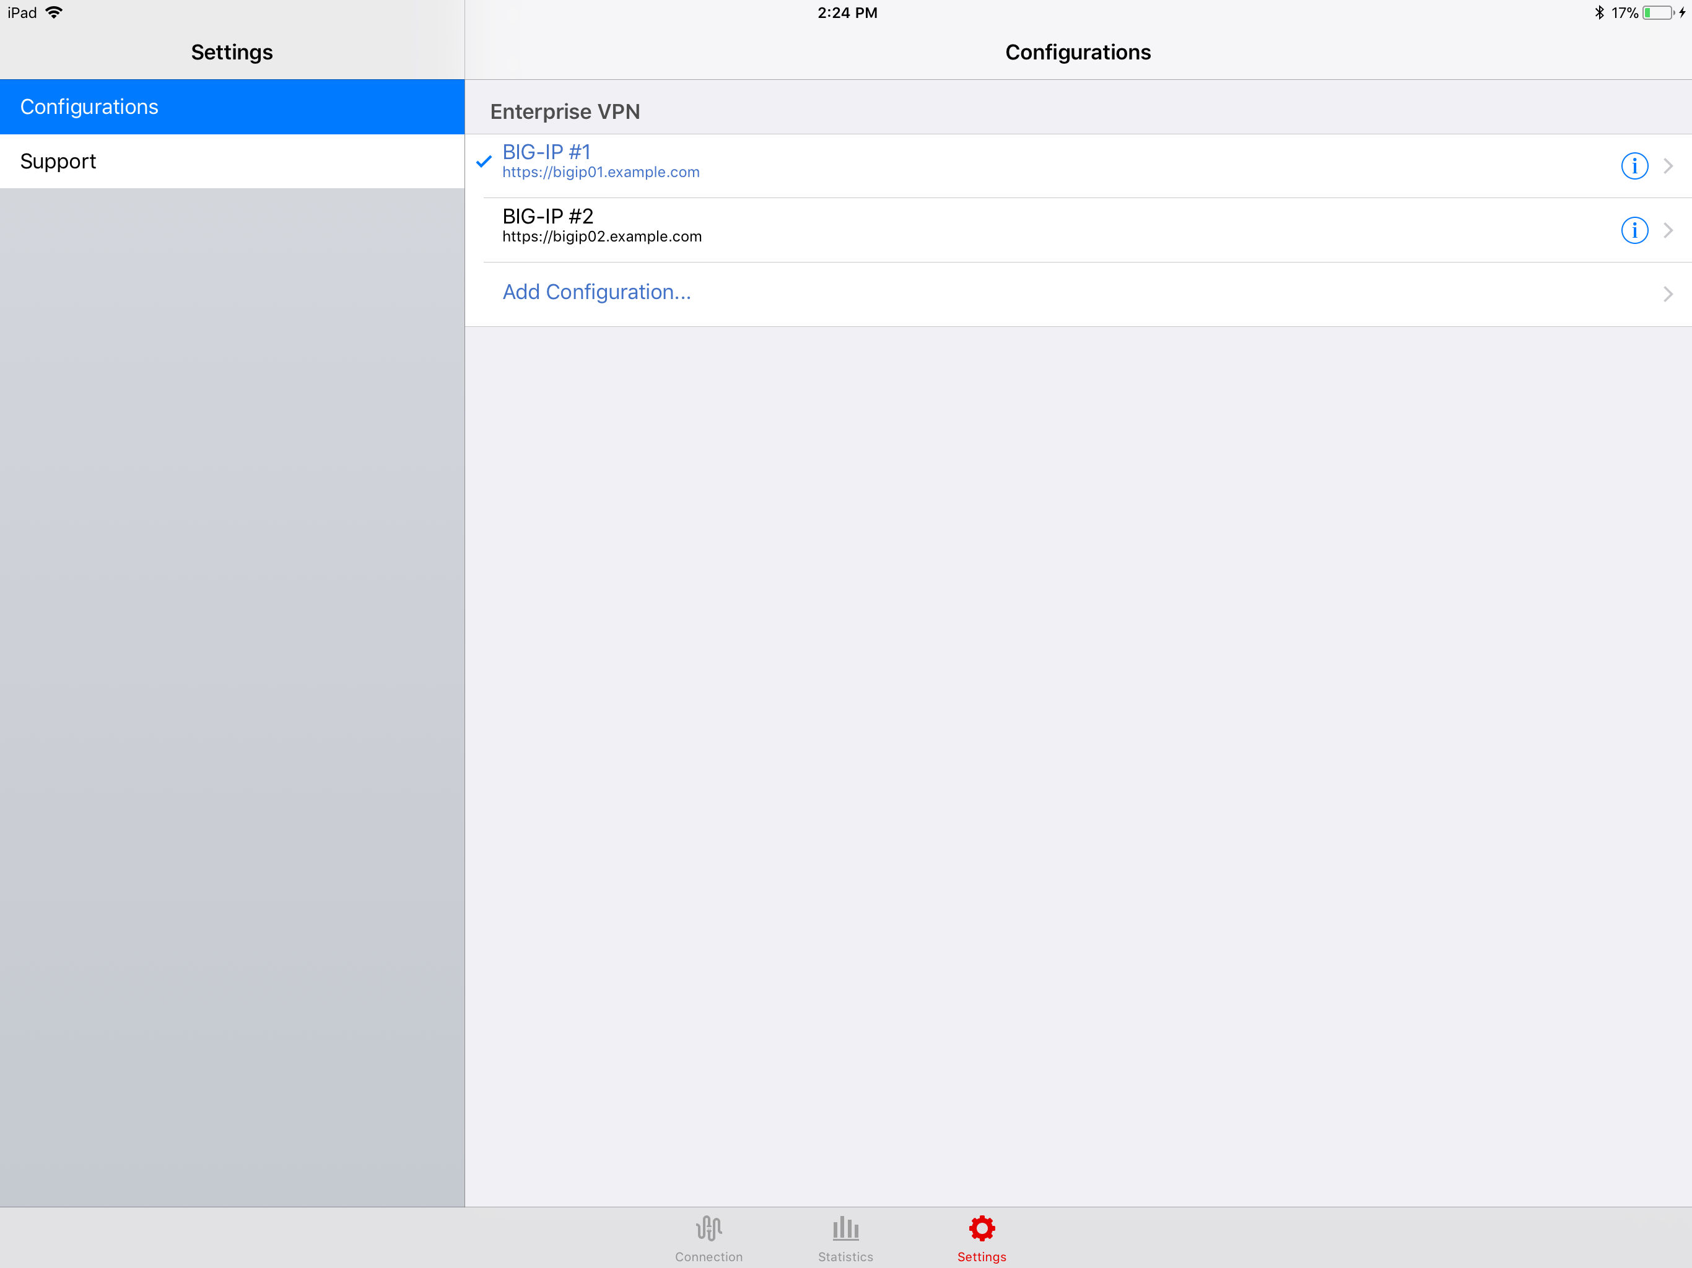The height and width of the screenshot is (1268, 1692).
Task: Tap the Connection waveform icon
Action: click(x=709, y=1228)
